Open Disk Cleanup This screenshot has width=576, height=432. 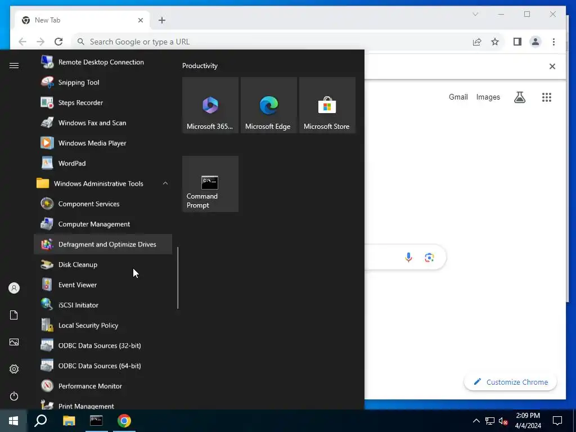(103, 264)
